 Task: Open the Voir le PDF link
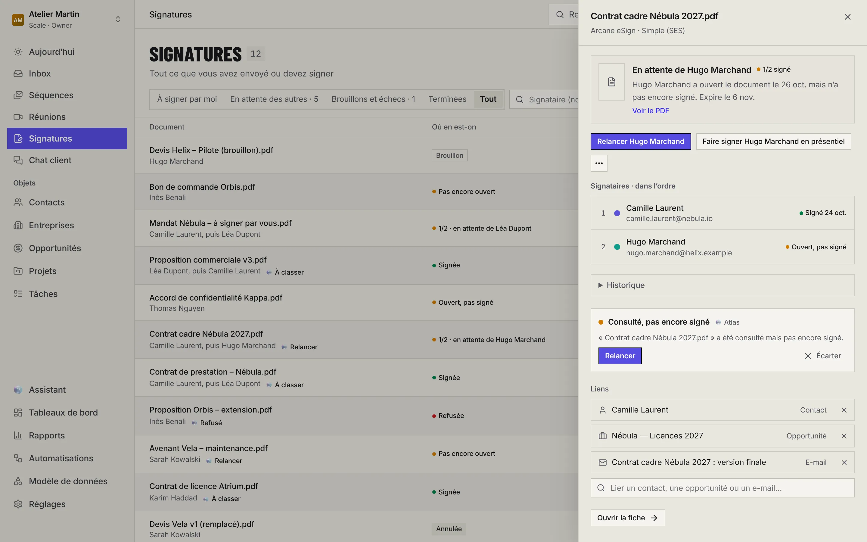pyautogui.click(x=650, y=111)
